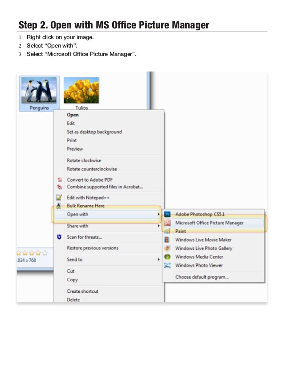Click the Acrobat combine files icon
284x367 pixels.
point(60,187)
